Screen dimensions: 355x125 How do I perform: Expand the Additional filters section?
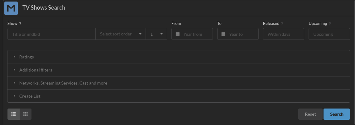(36, 70)
